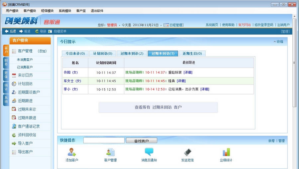Click the customer search input field
The height and width of the screenshot is (169, 299).
pos(104,141)
